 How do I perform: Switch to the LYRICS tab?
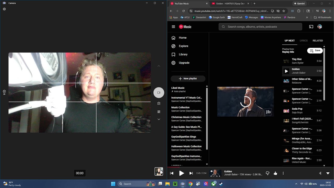coord(303,41)
